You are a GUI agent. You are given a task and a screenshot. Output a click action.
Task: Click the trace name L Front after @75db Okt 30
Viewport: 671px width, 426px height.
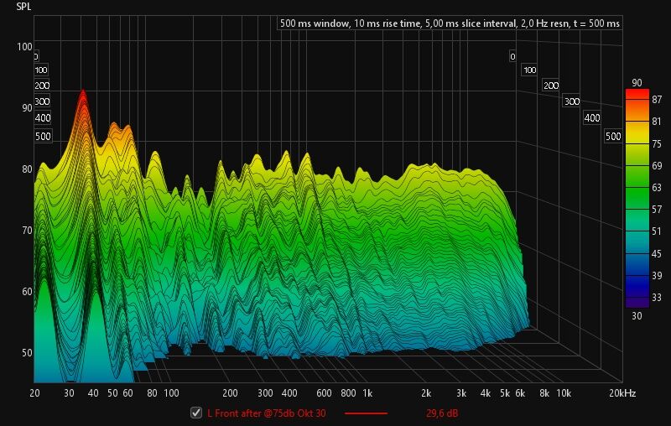pos(266,413)
